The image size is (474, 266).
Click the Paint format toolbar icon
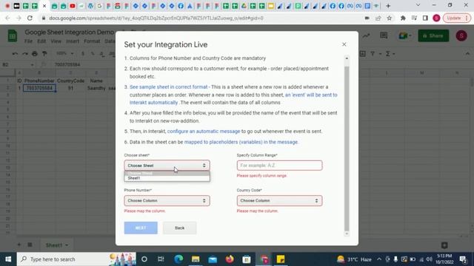coord(44,54)
